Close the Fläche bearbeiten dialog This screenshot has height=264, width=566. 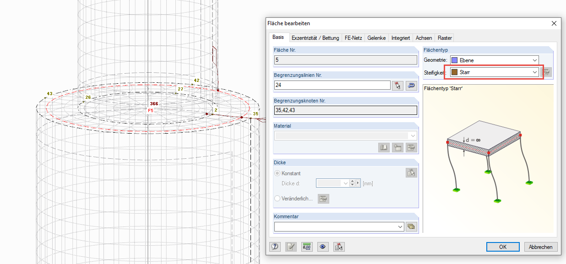pyautogui.click(x=554, y=23)
